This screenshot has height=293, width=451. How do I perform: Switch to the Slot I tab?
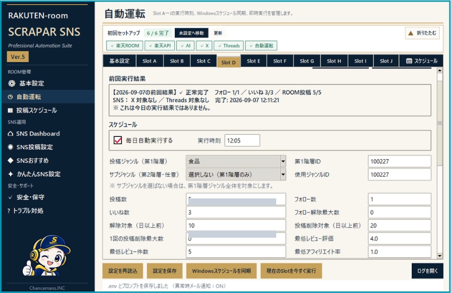[360, 61]
